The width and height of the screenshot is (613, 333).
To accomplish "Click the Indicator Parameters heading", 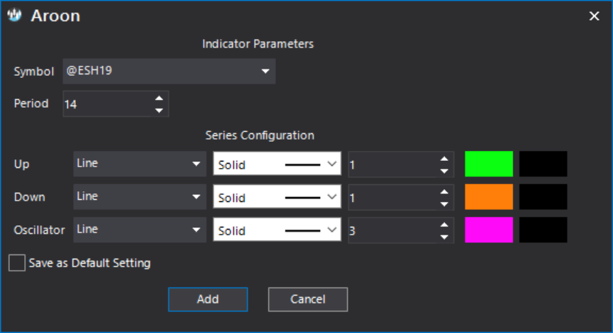I will pos(258,44).
